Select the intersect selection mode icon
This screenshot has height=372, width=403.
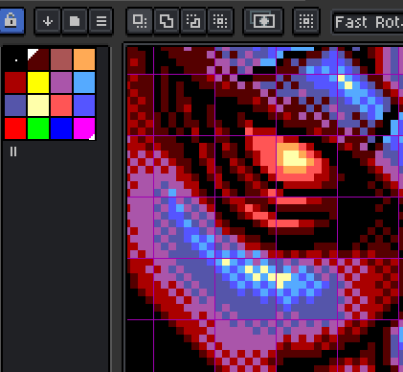(x=220, y=21)
